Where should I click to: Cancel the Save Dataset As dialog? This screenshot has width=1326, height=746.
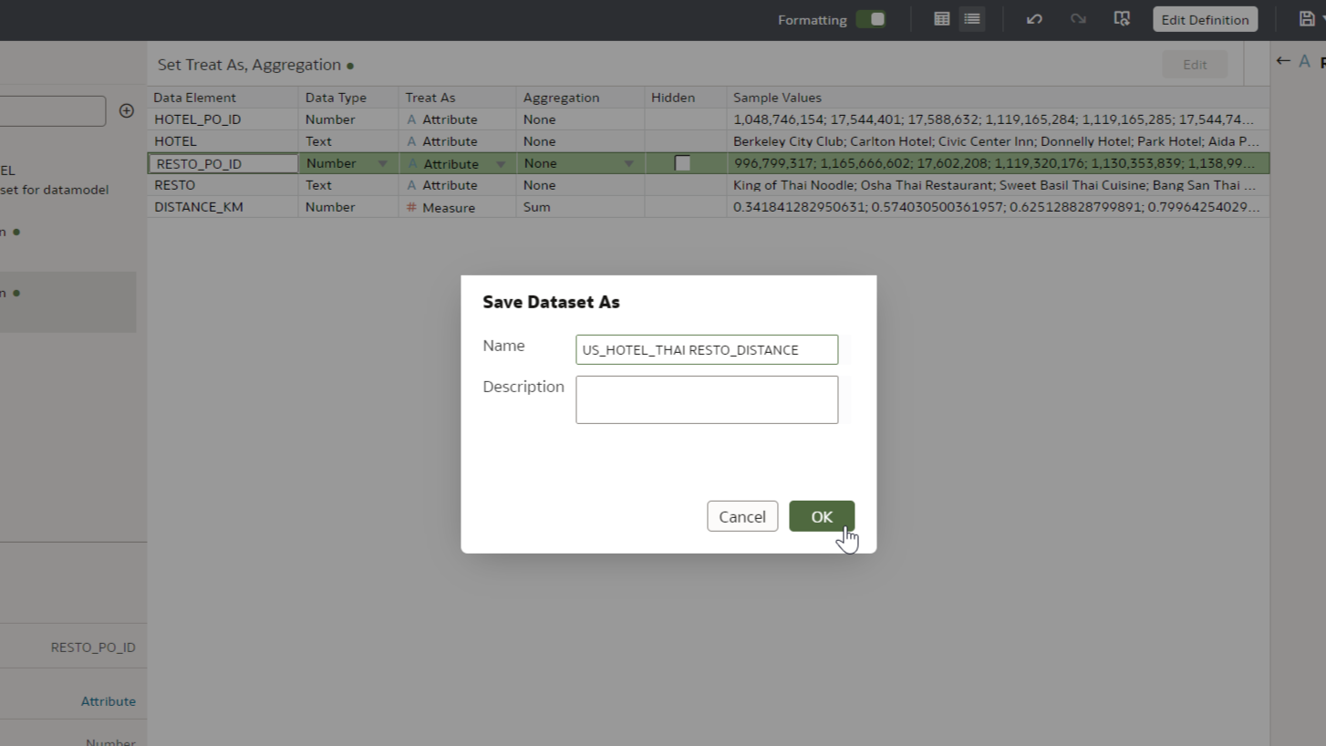(x=742, y=516)
